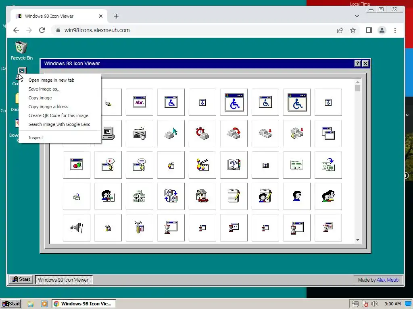This screenshot has height=309, width=413.
Task: Select 'Copy image address' option
Action: pyautogui.click(x=60, y=107)
